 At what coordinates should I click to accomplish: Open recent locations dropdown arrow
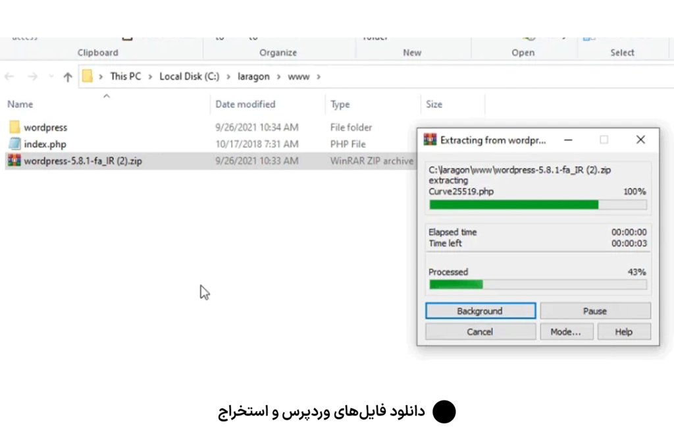coord(51,76)
